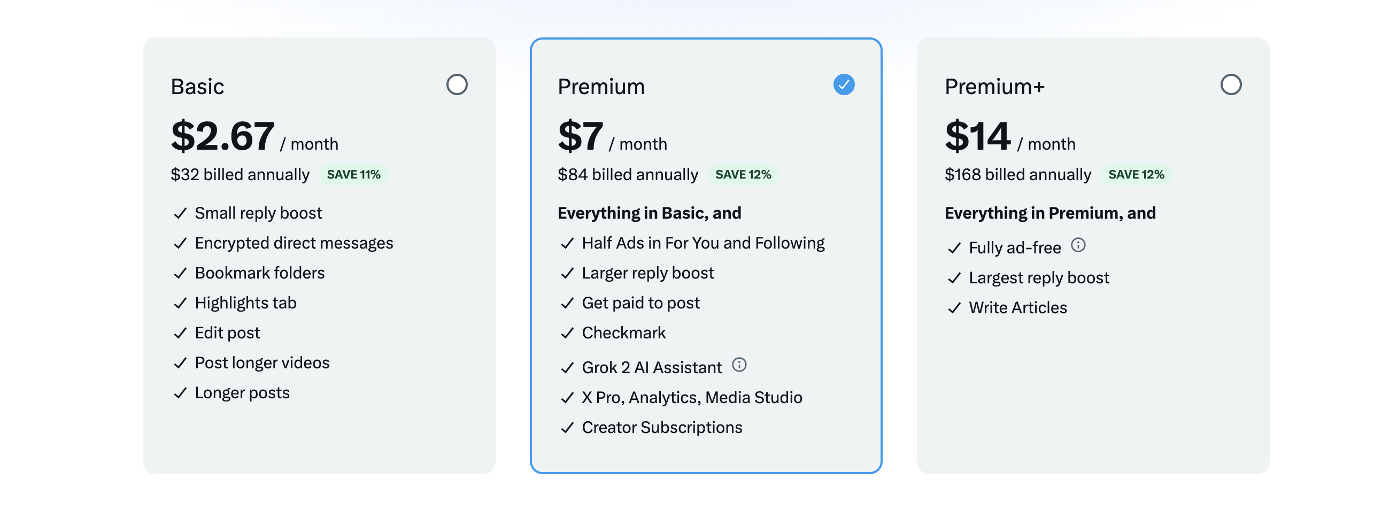
Task: Click the checkmark beside Half Ads feature
Action: click(x=567, y=243)
